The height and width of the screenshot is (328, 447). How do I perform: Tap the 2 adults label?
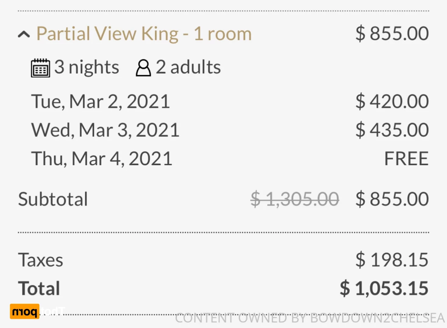(x=188, y=67)
